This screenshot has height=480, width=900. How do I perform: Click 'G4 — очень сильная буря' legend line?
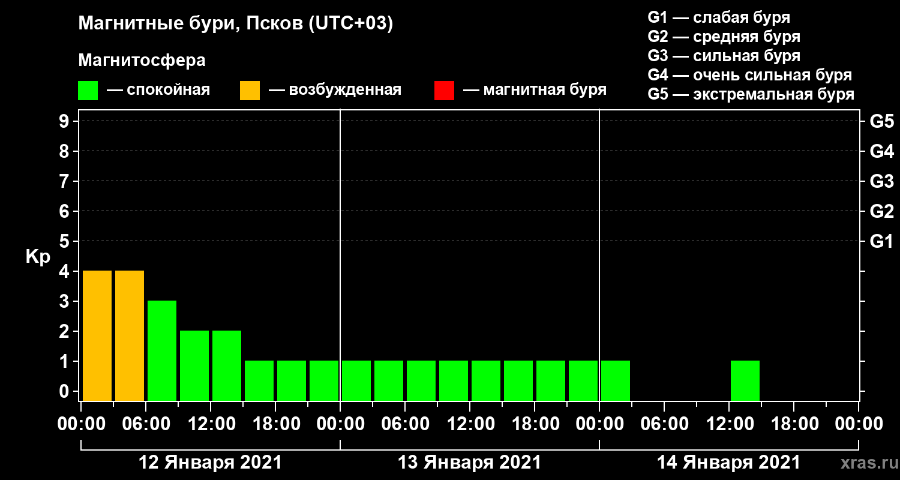coord(750,75)
